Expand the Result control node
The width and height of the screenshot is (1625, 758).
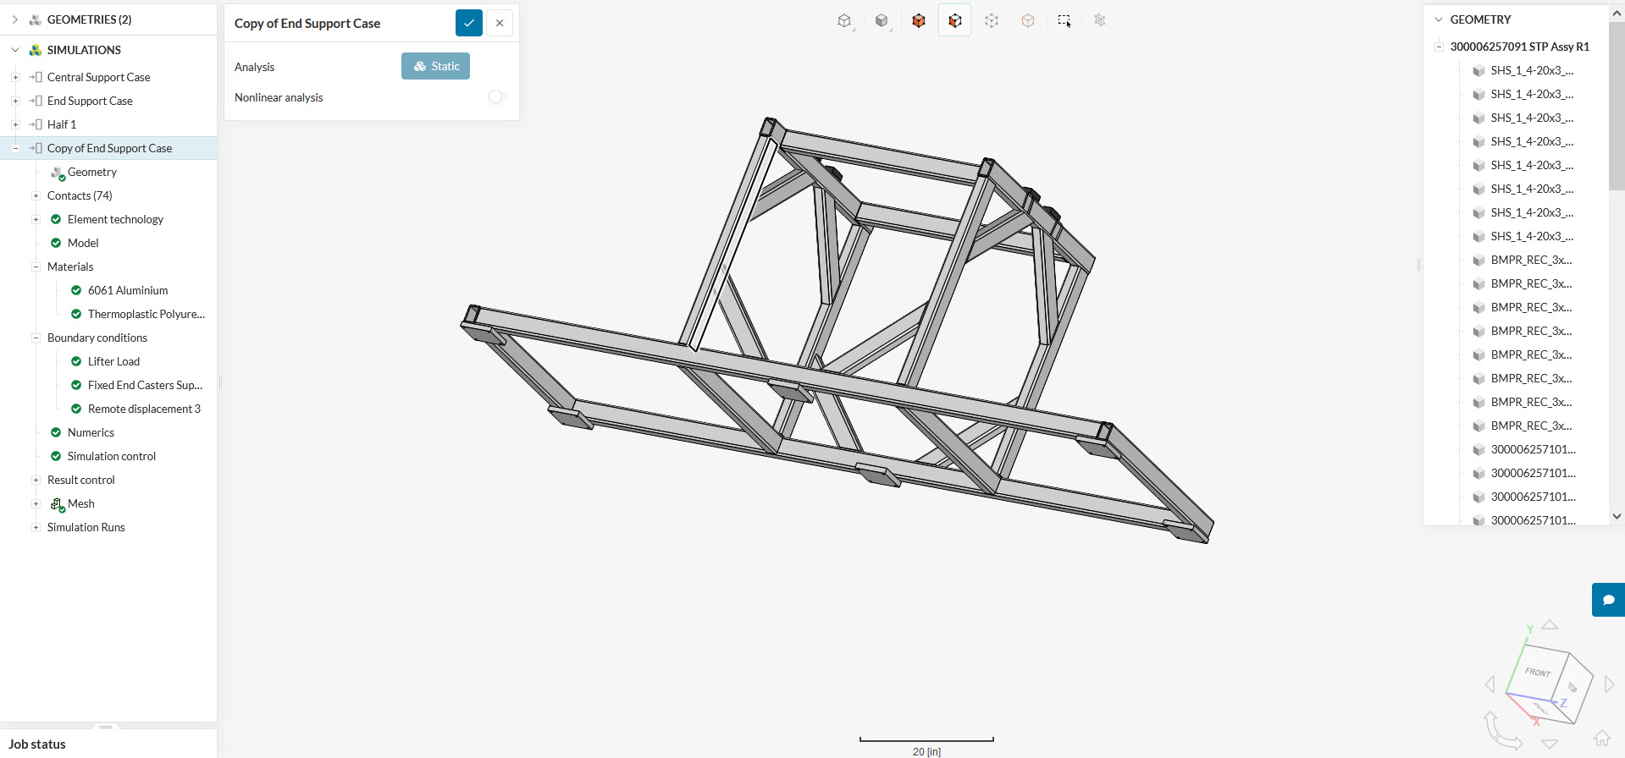[36, 480]
